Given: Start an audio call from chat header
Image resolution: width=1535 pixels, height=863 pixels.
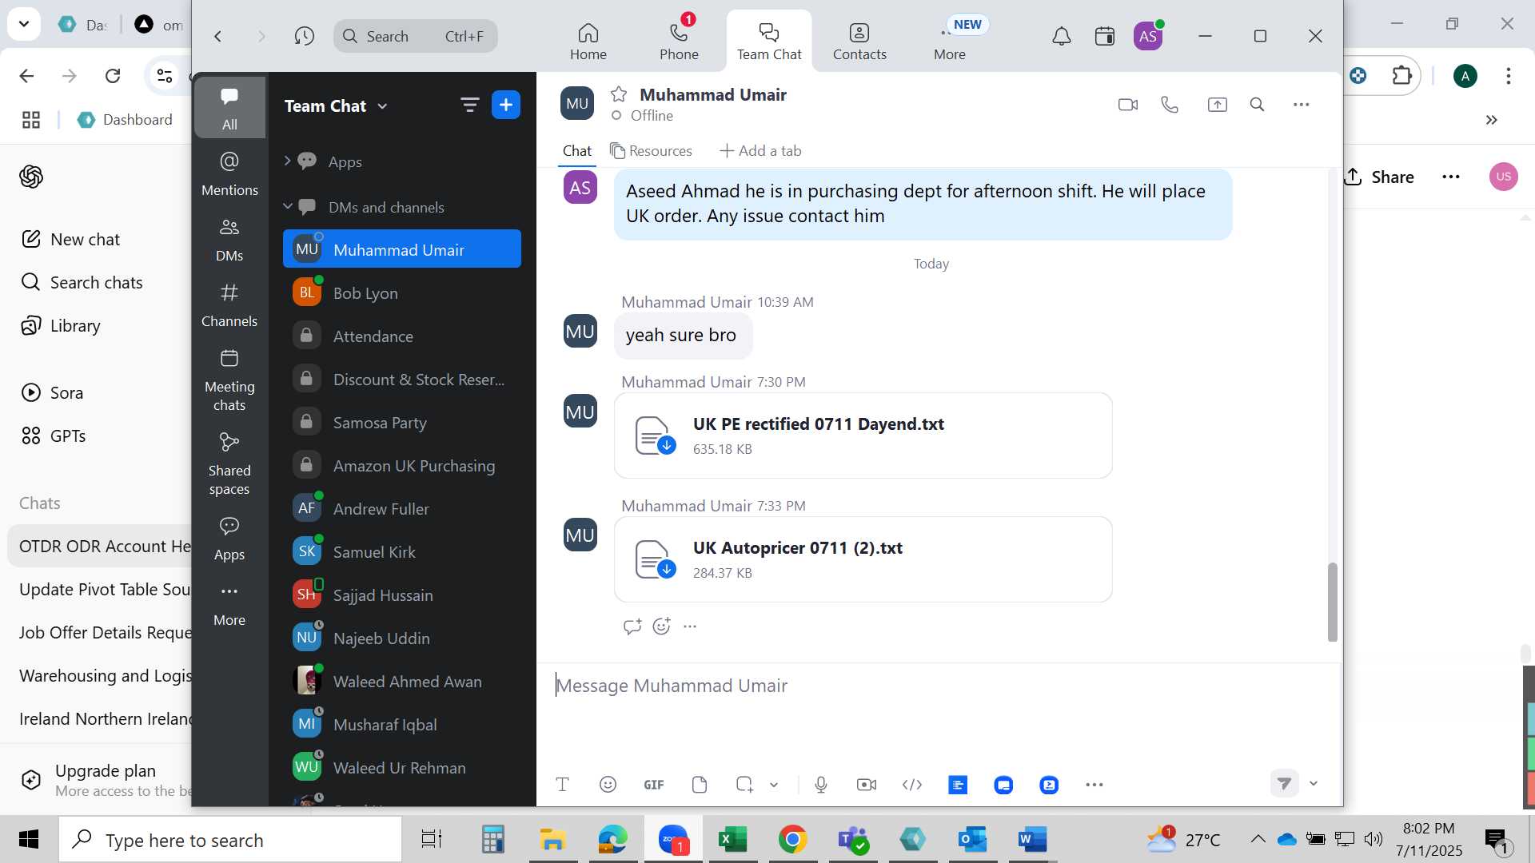Looking at the screenshot, I should pos(1170,105).
